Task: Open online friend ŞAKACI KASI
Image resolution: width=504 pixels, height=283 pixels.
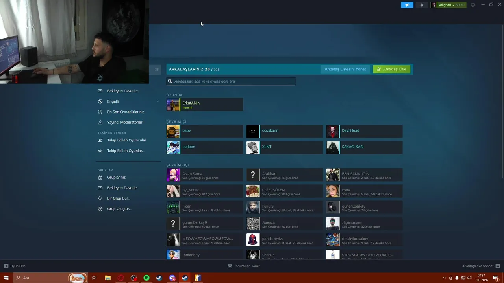Action: click(x=364, y=148)
